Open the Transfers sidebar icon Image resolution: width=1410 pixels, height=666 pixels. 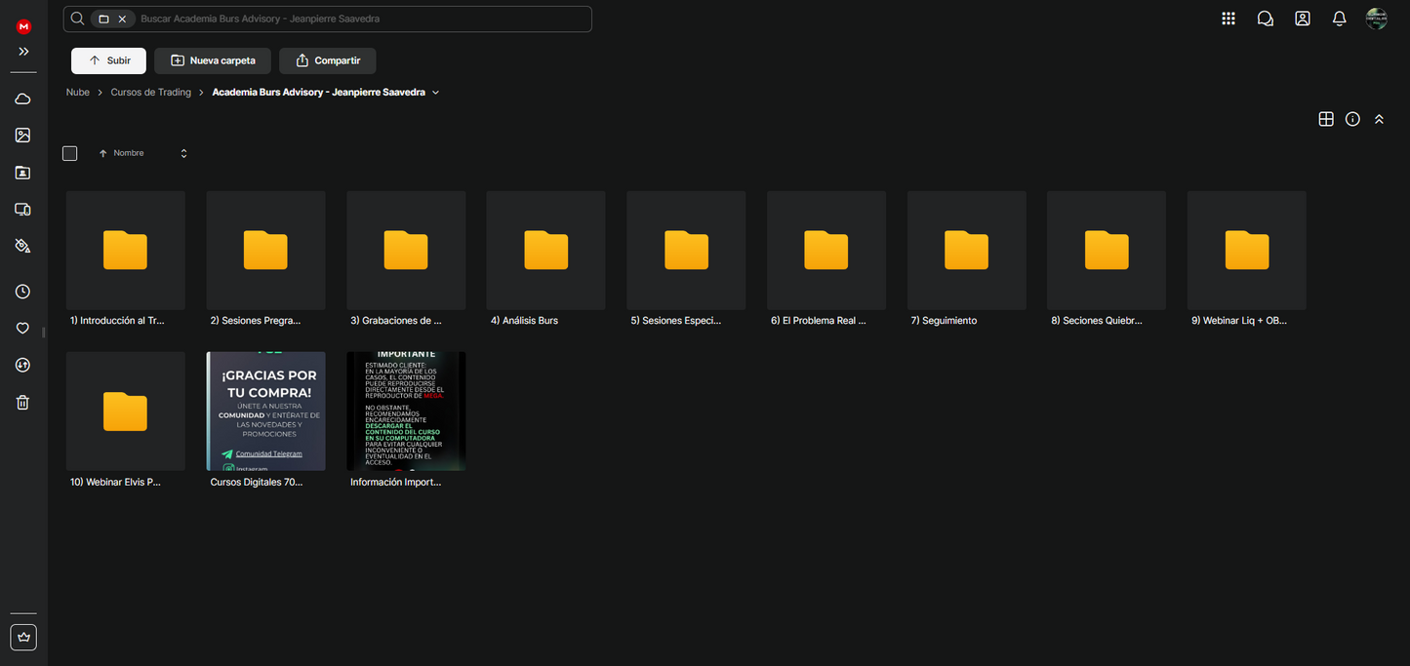(23, 365)
